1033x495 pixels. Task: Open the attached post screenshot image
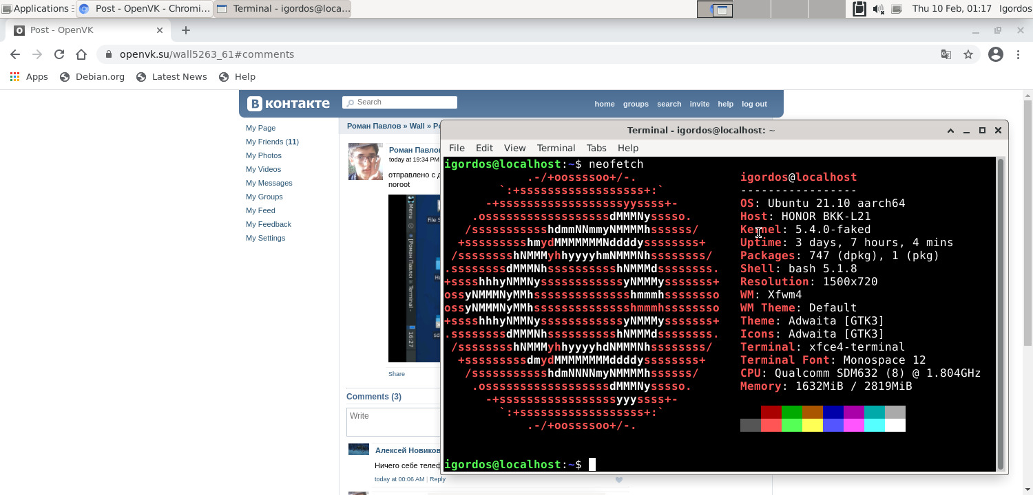pos(414,278)
